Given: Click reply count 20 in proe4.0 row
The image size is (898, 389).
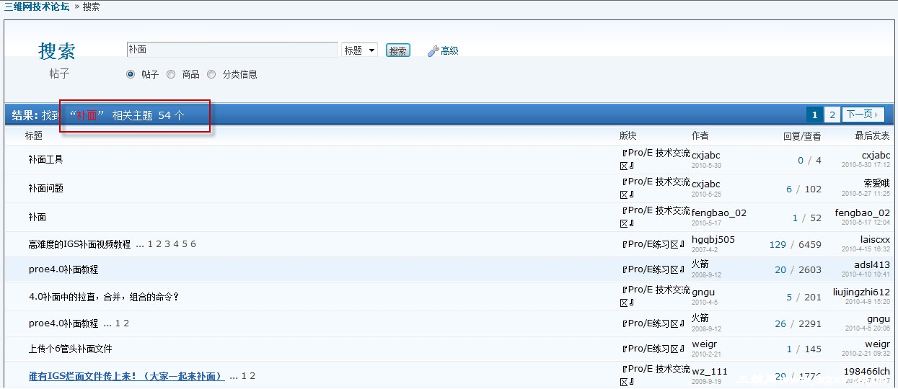Looking at the screenshot, I should point(780,269).
